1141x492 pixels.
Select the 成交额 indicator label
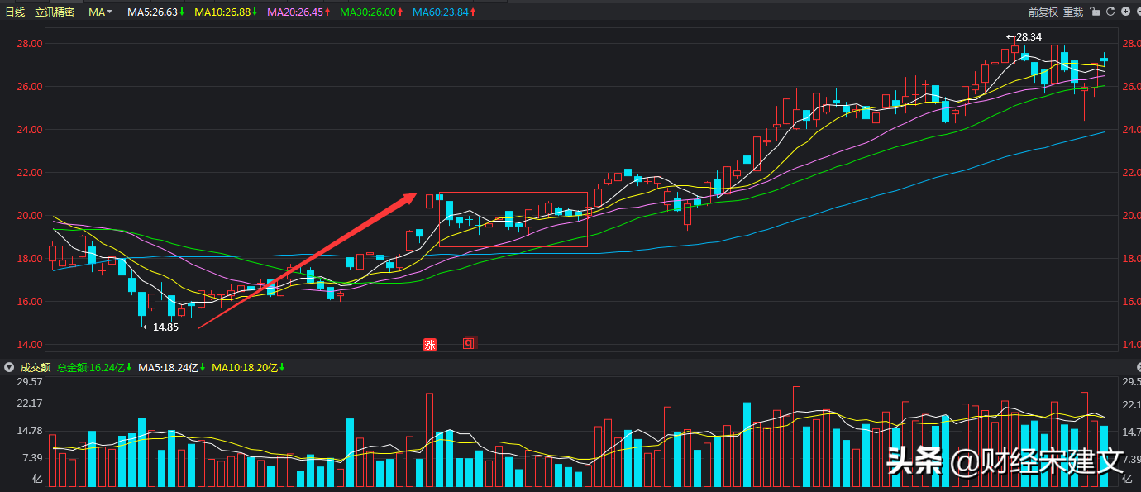click(x=36, y=367)
